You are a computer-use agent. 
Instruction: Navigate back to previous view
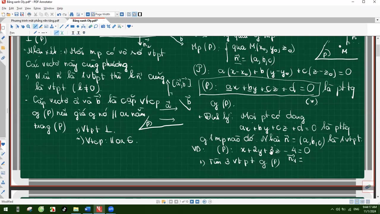coord(205,202)
